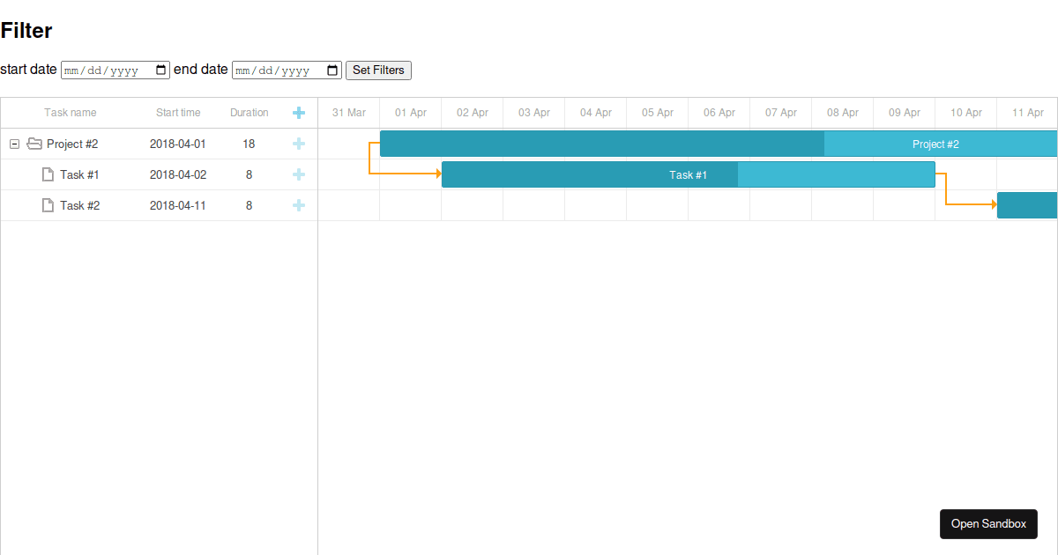The height and width of the screenshot is (555, 1058).
Task: Click the file icon beside Task #1
Action: coord(48,174)
